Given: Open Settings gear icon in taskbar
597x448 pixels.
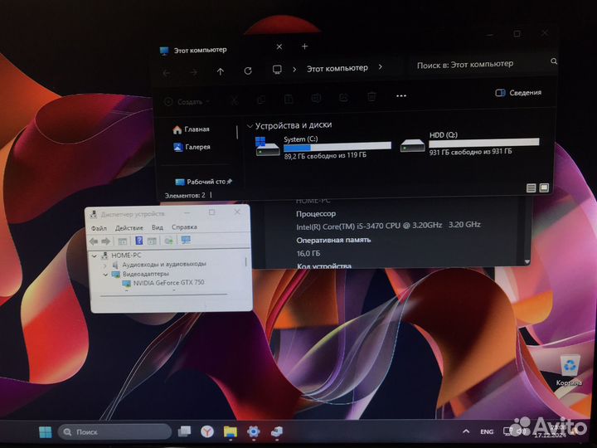Looking at the screenshot, I should 254,431.
